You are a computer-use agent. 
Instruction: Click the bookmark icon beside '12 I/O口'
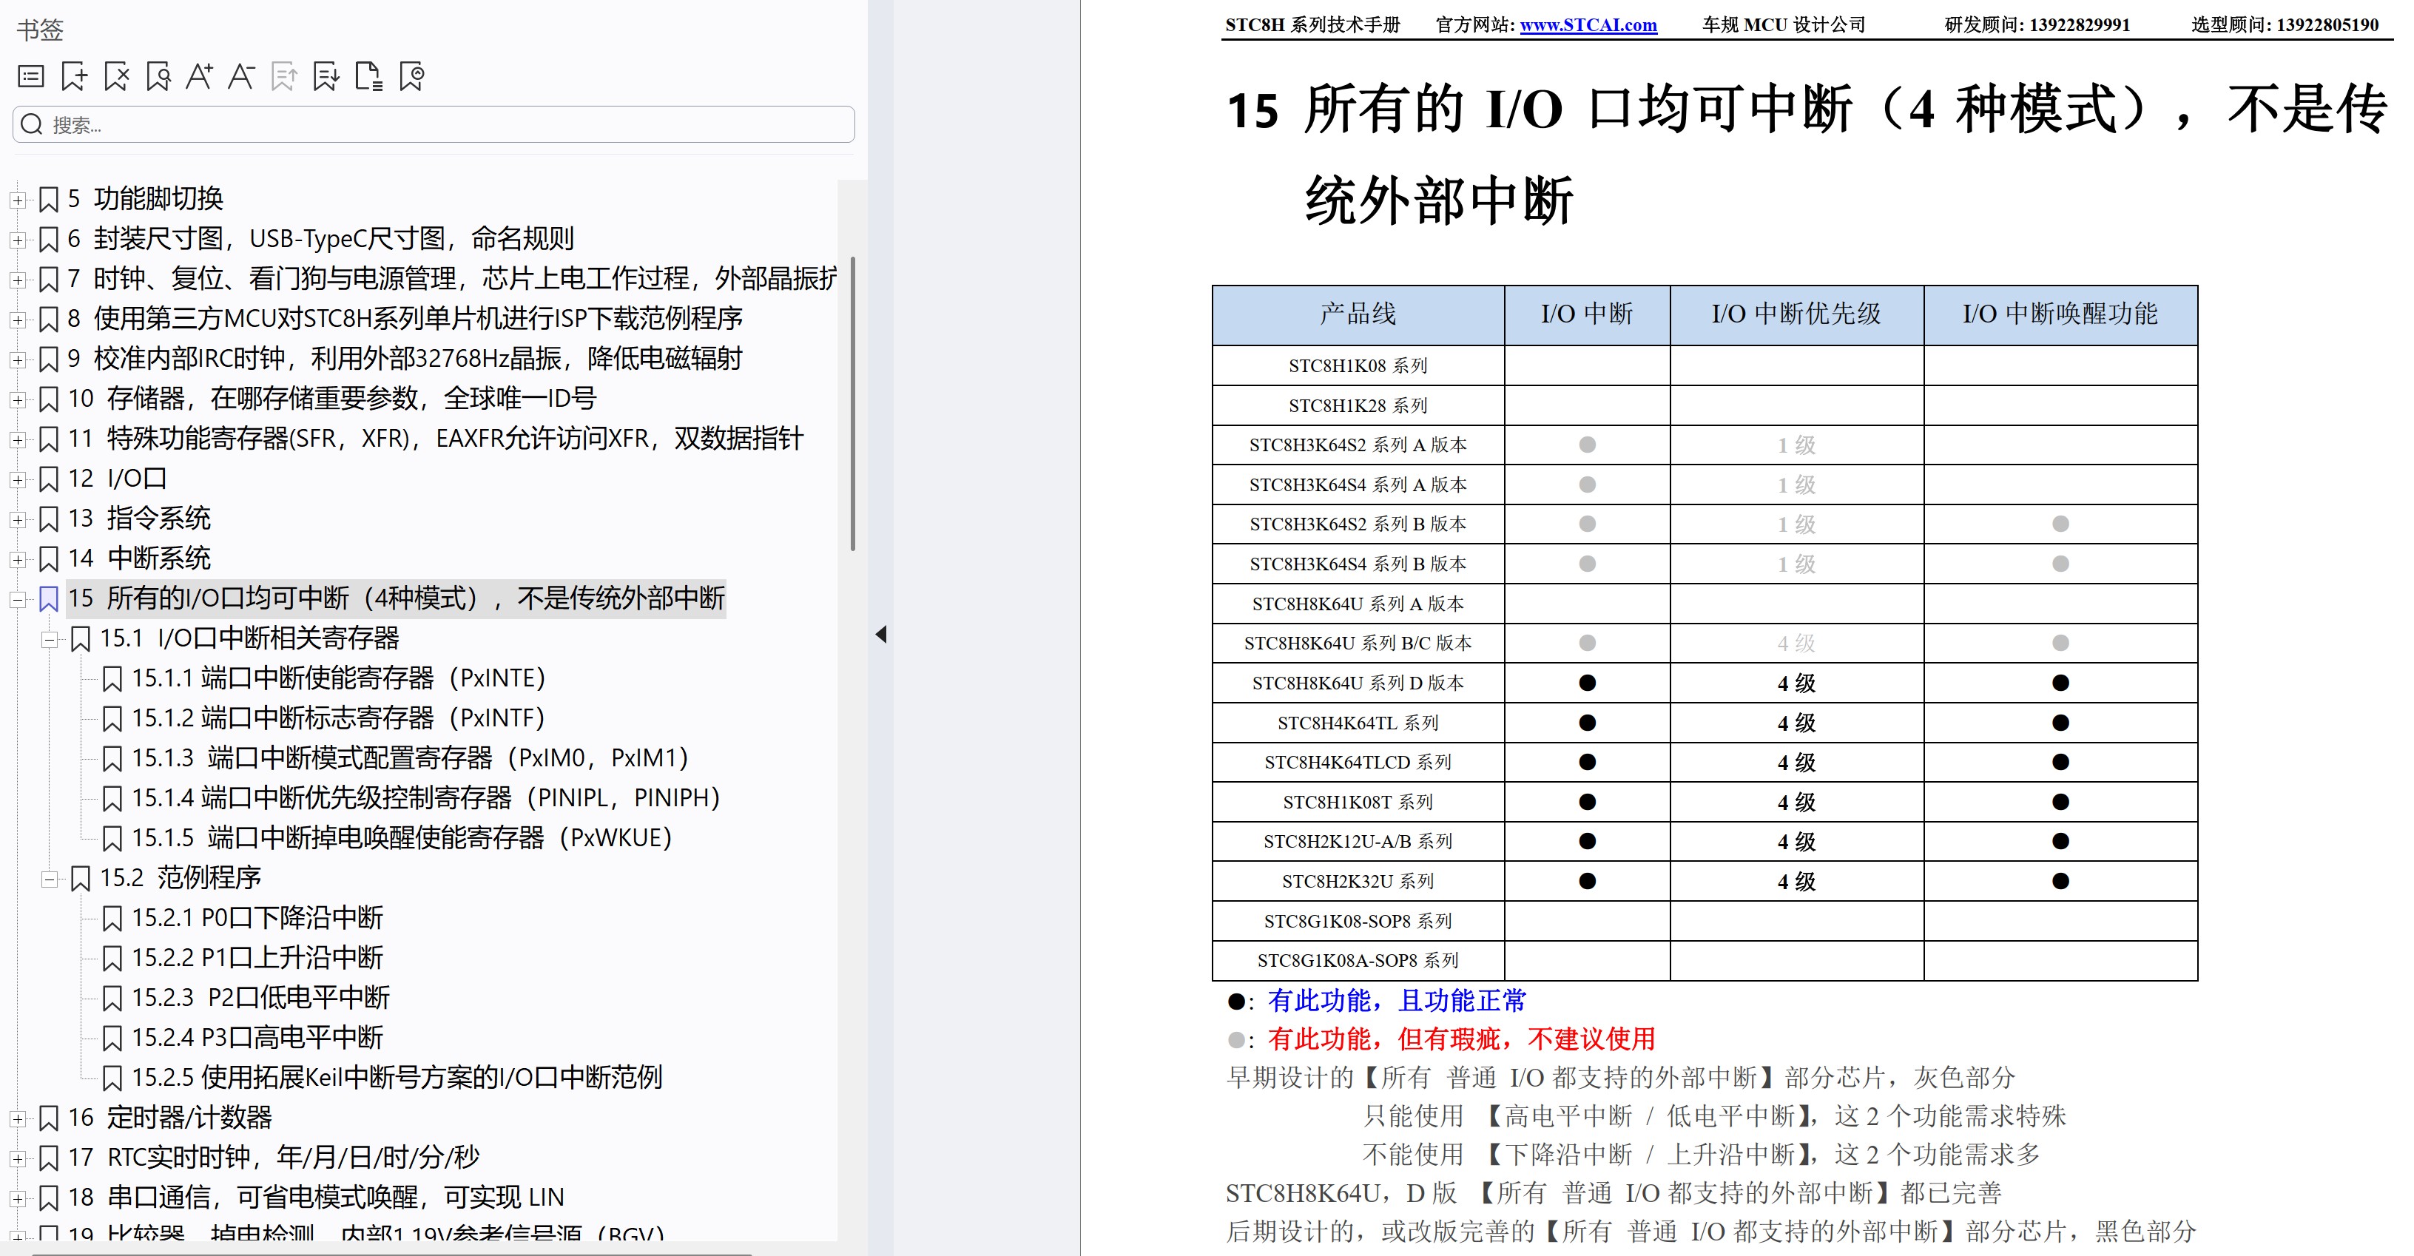49,480
